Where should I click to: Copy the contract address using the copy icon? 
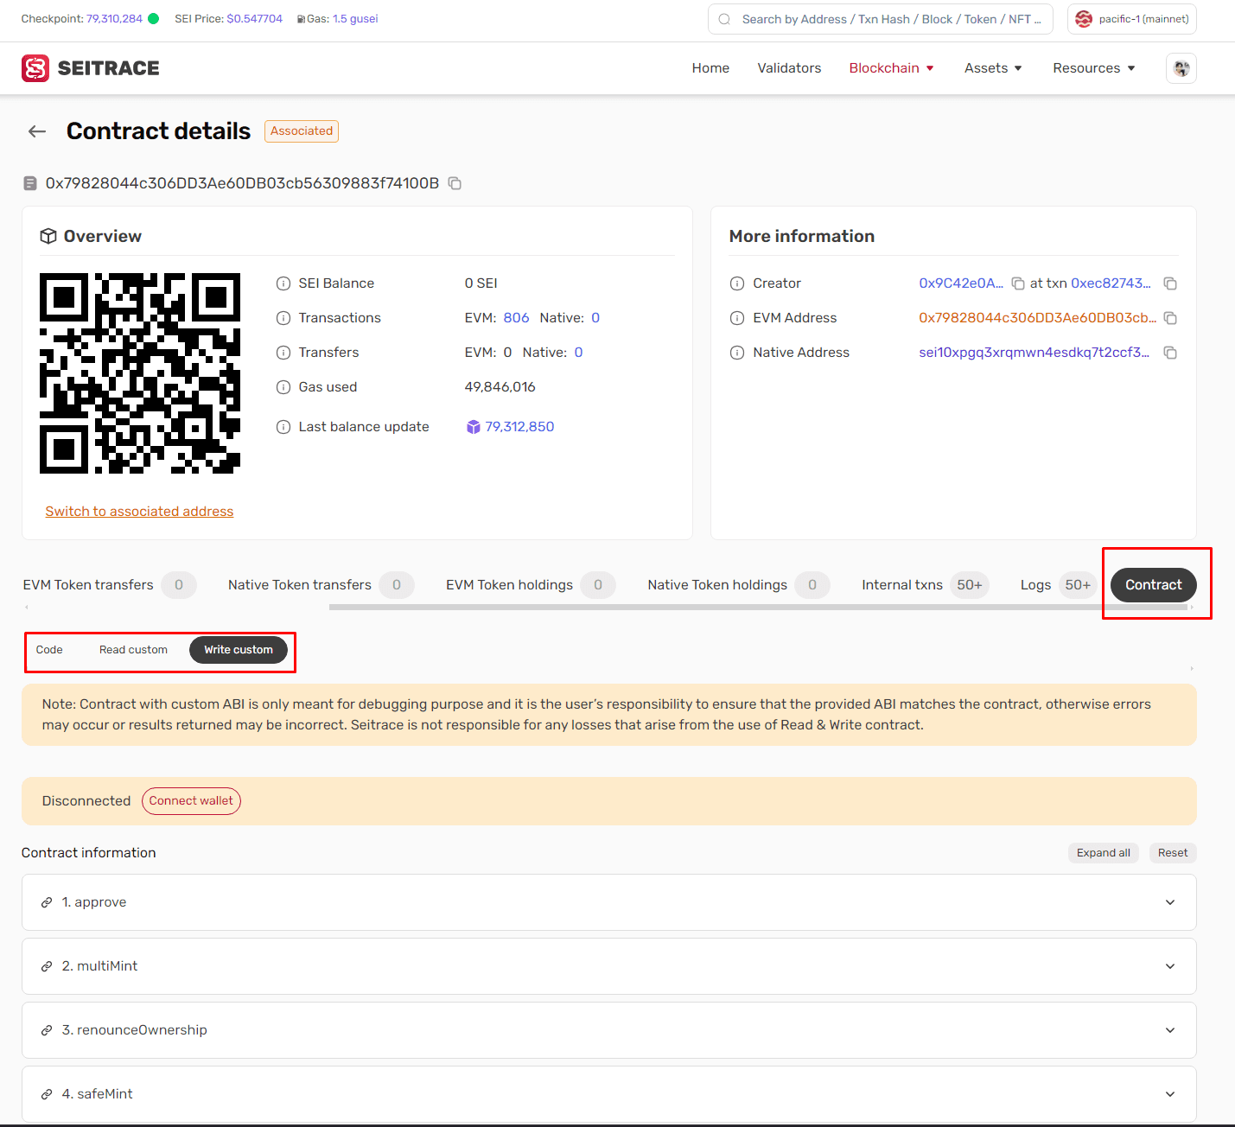pos(455,183)
